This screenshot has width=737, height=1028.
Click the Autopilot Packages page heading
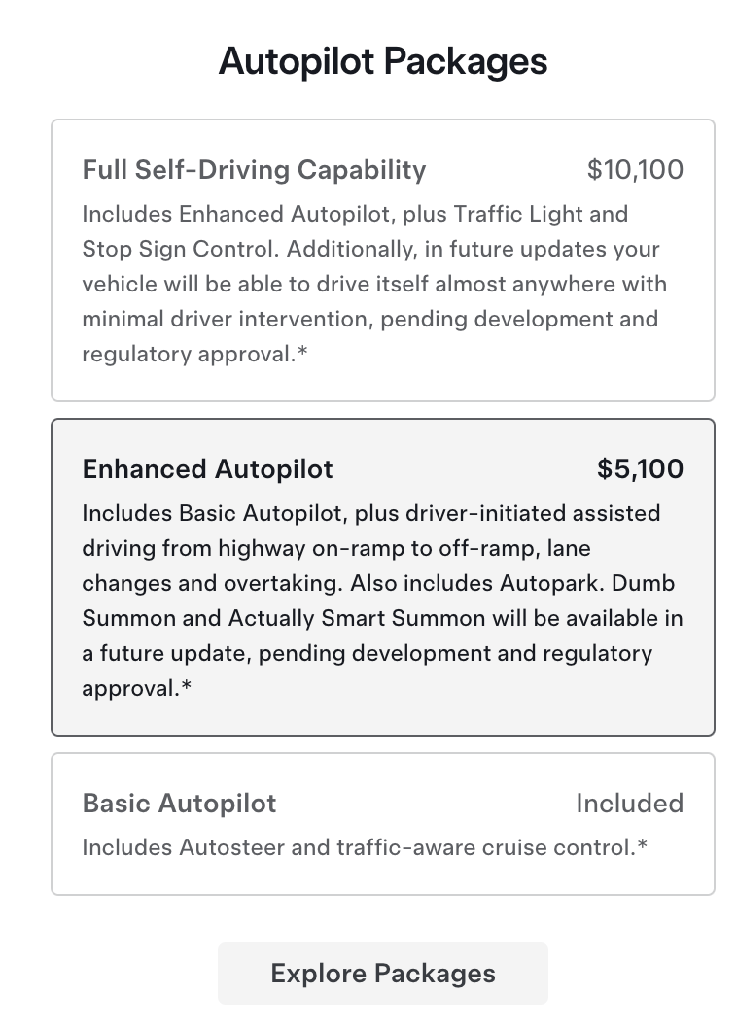(x=383, y=61)
